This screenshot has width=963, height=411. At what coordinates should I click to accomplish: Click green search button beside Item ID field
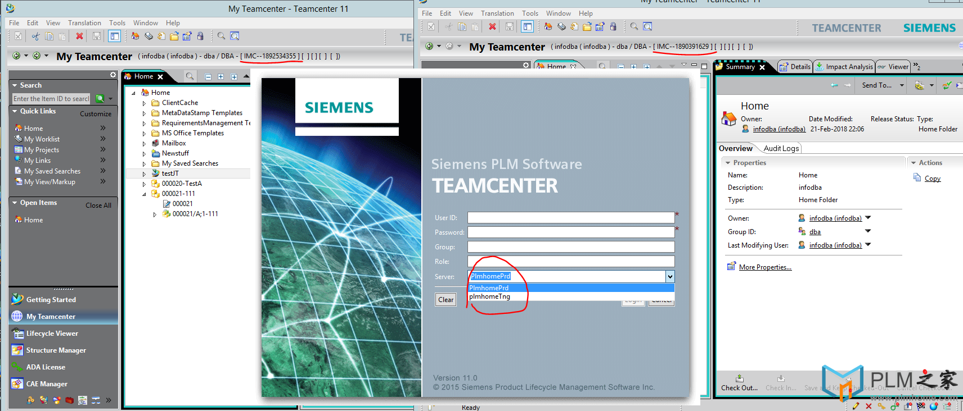tap(100, 99)
